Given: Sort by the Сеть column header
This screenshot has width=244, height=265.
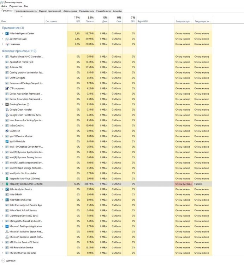Looking at the screenshot, I should [116, 19].
